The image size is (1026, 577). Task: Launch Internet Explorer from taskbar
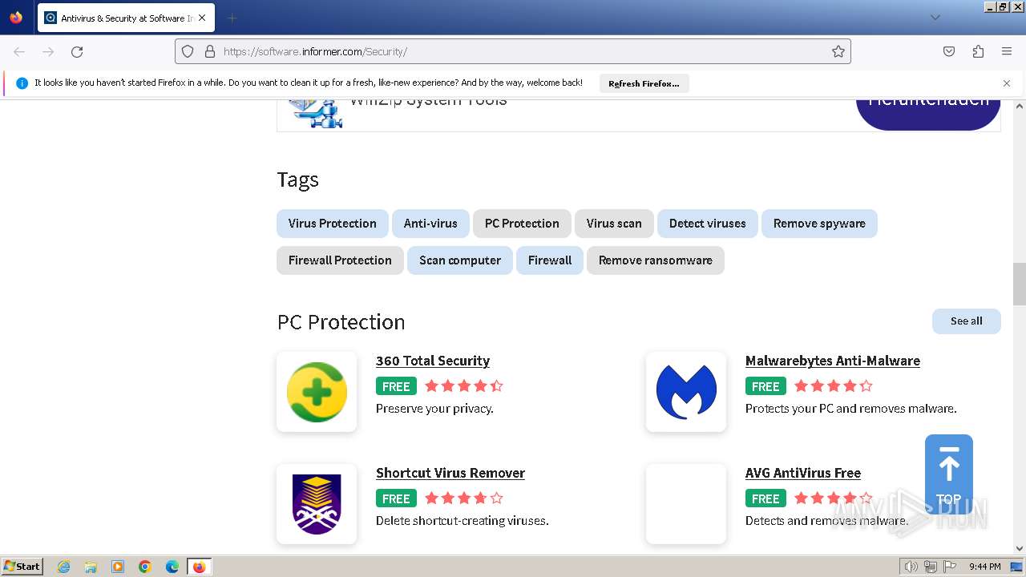tap(63, 567)
